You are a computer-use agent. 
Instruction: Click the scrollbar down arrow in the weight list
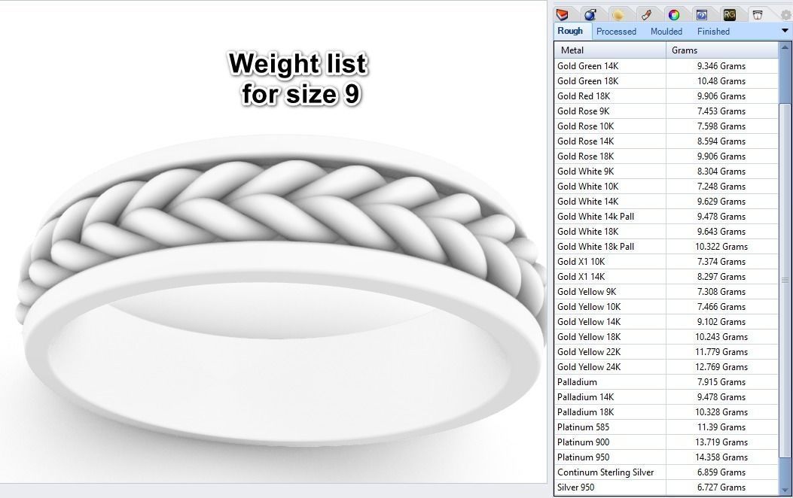coord(785,490)
